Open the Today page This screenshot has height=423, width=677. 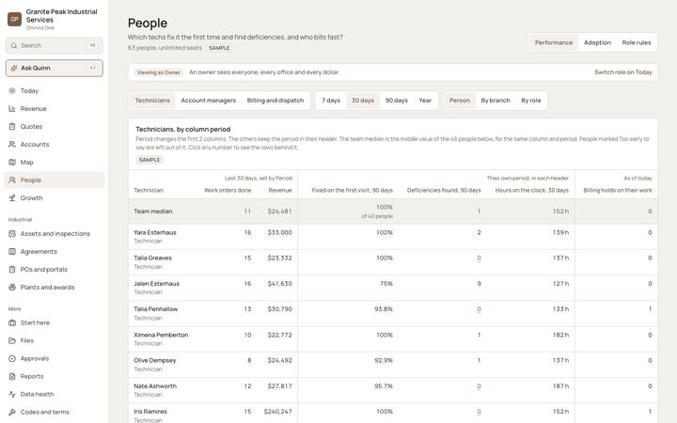click(54, 90)
